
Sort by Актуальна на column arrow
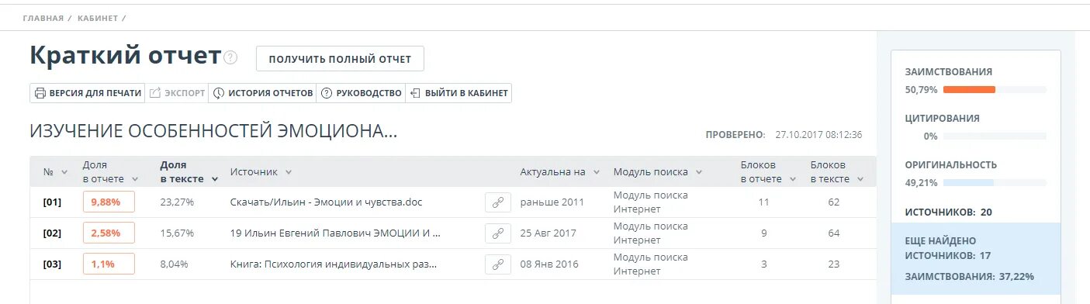coord(597,172)
